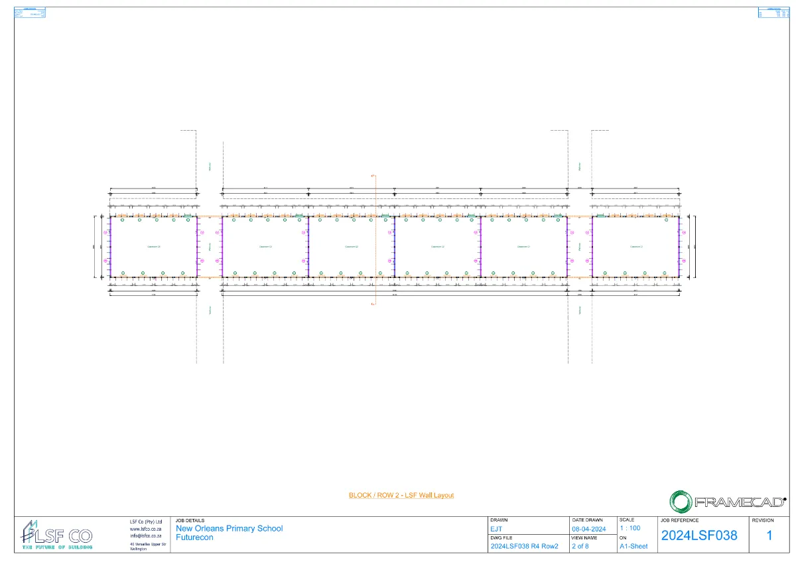Click the 2024LSF038 job reference number
Screen dimensions: 796x562
(x=699, y=535)
